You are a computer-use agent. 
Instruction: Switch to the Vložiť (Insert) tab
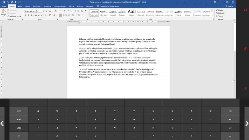click(x=20, y=6)
